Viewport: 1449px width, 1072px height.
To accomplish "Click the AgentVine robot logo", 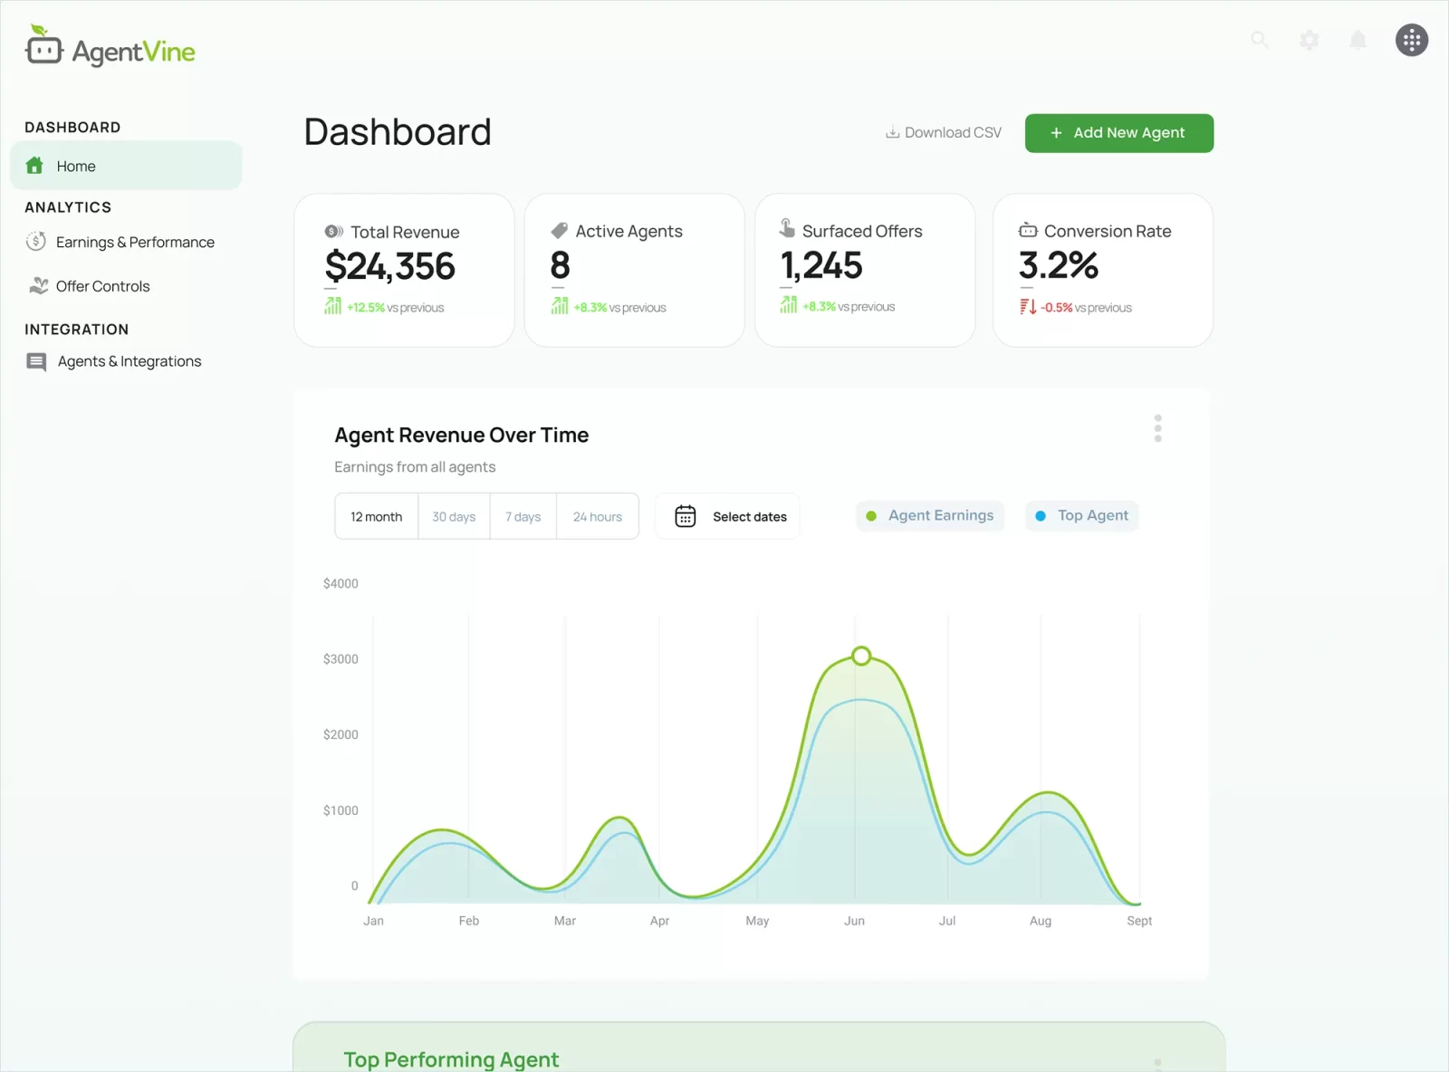I will coord(43,46).
